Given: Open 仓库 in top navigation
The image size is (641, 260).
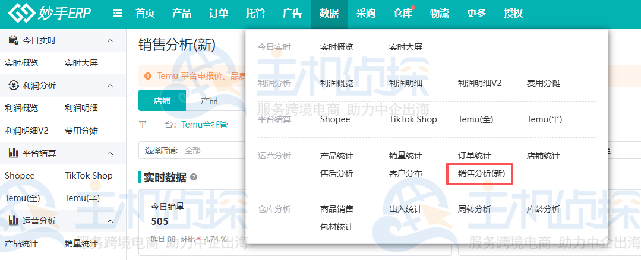Looking at the screenshot, I should (x=403, y=14).
